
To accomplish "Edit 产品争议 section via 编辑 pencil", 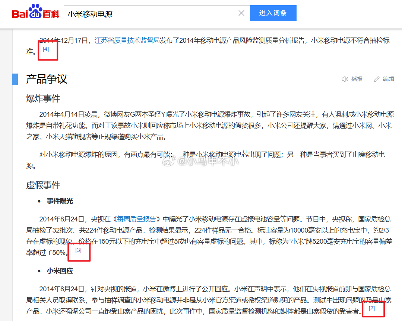I will [x=384, y=79].
